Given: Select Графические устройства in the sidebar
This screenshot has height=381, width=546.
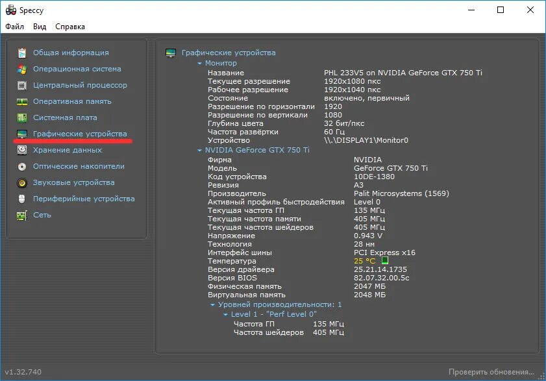Looking at the screenshot, I should point(80,134).
